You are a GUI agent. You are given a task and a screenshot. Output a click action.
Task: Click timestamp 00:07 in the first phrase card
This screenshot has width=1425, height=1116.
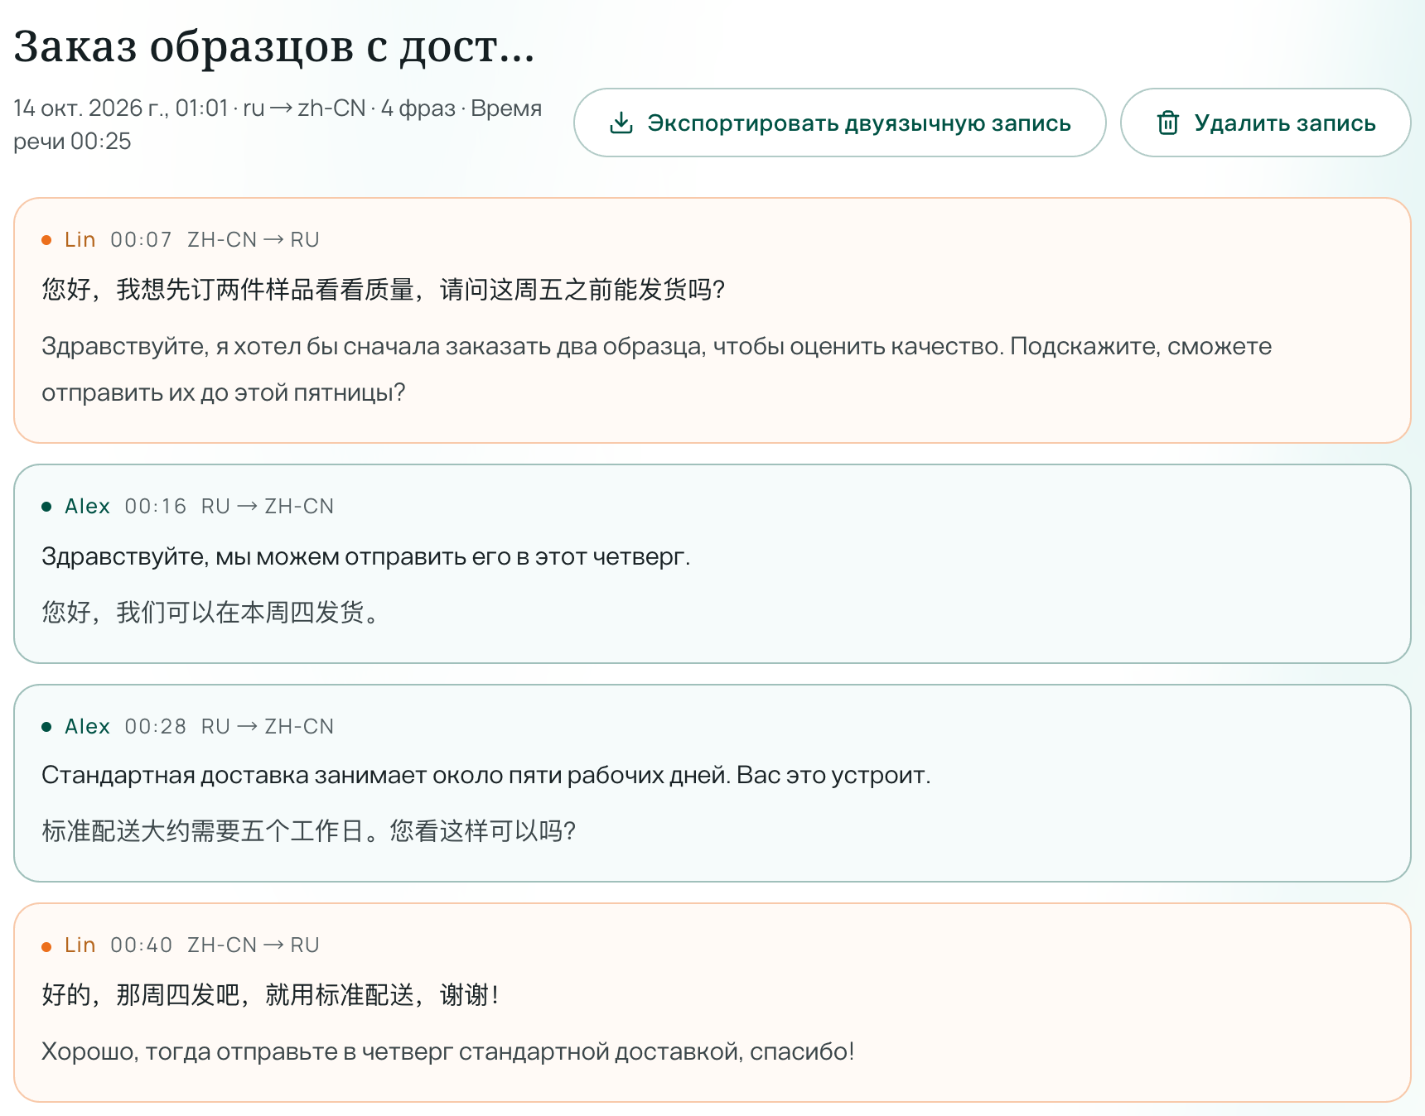141,239
